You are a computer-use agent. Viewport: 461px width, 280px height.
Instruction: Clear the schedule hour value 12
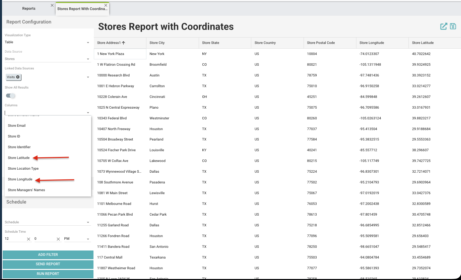[x=28, y=239]
